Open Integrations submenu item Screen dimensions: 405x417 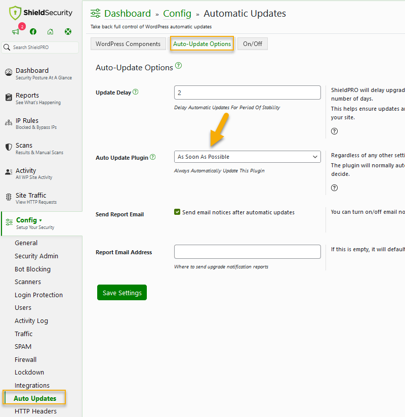pos(32,385)
